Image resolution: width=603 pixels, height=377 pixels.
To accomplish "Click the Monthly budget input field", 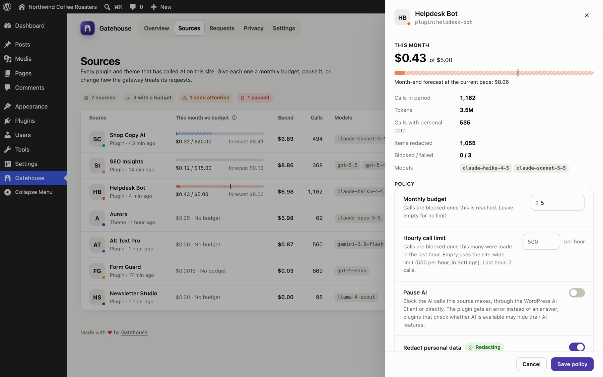I will point(557,203).
